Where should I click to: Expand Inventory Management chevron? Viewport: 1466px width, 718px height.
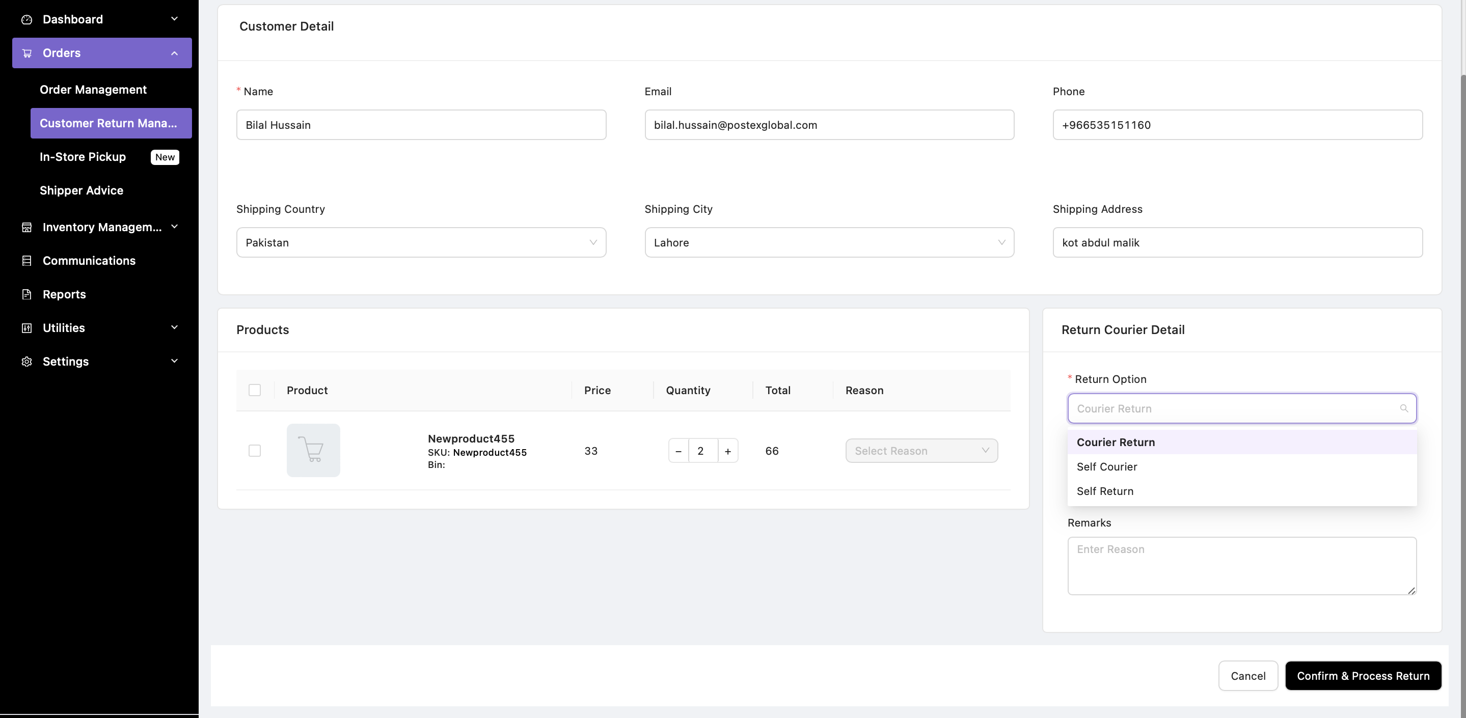(x=174, y=227)
